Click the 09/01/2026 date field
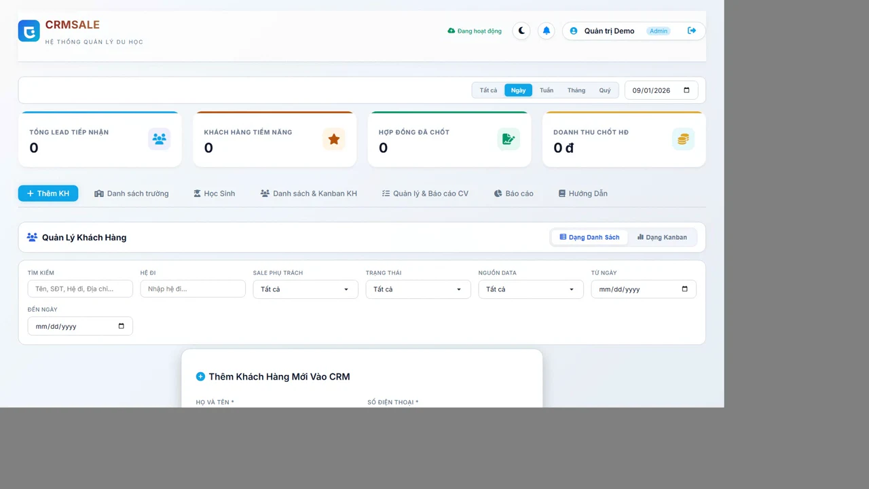This screenshot has width=869, height=489. pos(661,90)
